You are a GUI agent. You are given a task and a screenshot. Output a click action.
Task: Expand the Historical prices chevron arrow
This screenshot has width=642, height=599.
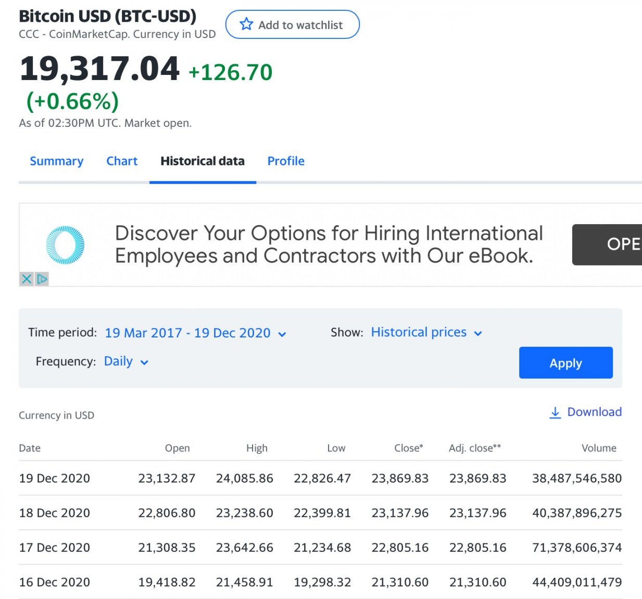point(478,333)
